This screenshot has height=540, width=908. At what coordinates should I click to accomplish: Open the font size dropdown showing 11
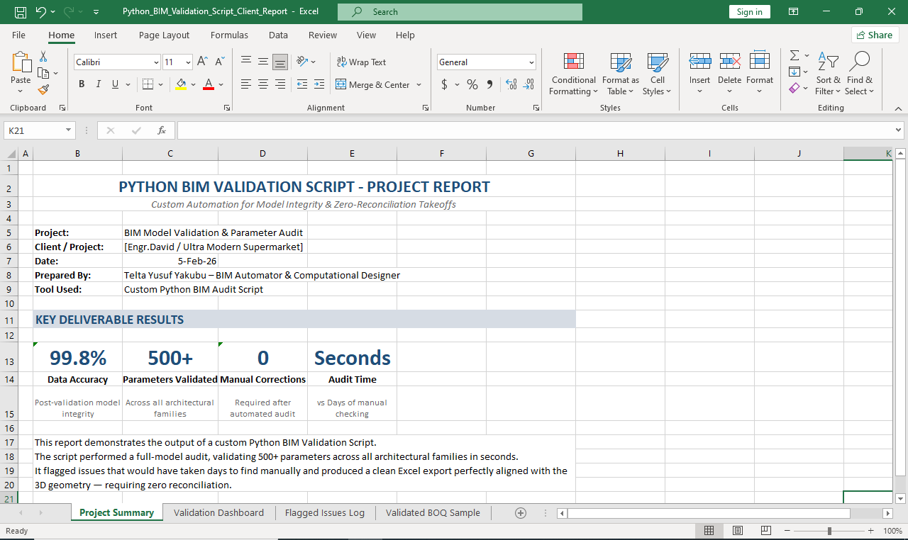[188, 62]
